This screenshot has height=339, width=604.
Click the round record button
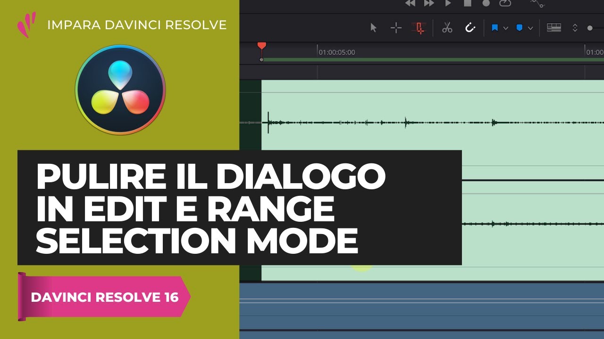coord(486,3)
